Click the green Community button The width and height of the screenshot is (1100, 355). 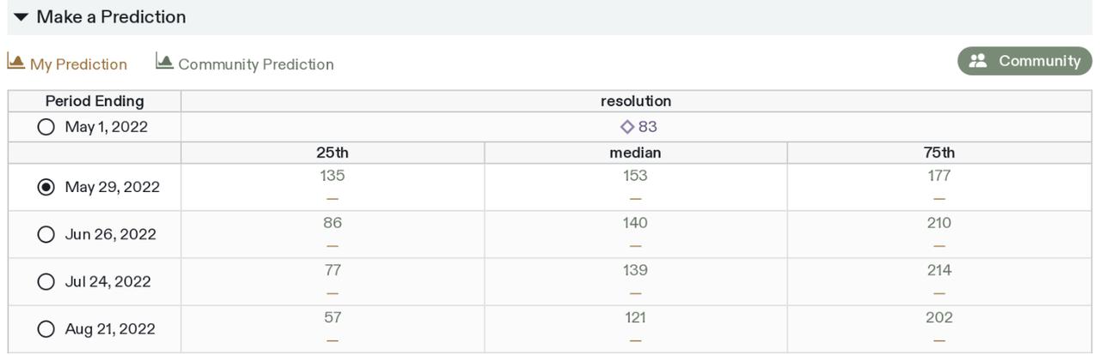tap(1024, 61)
